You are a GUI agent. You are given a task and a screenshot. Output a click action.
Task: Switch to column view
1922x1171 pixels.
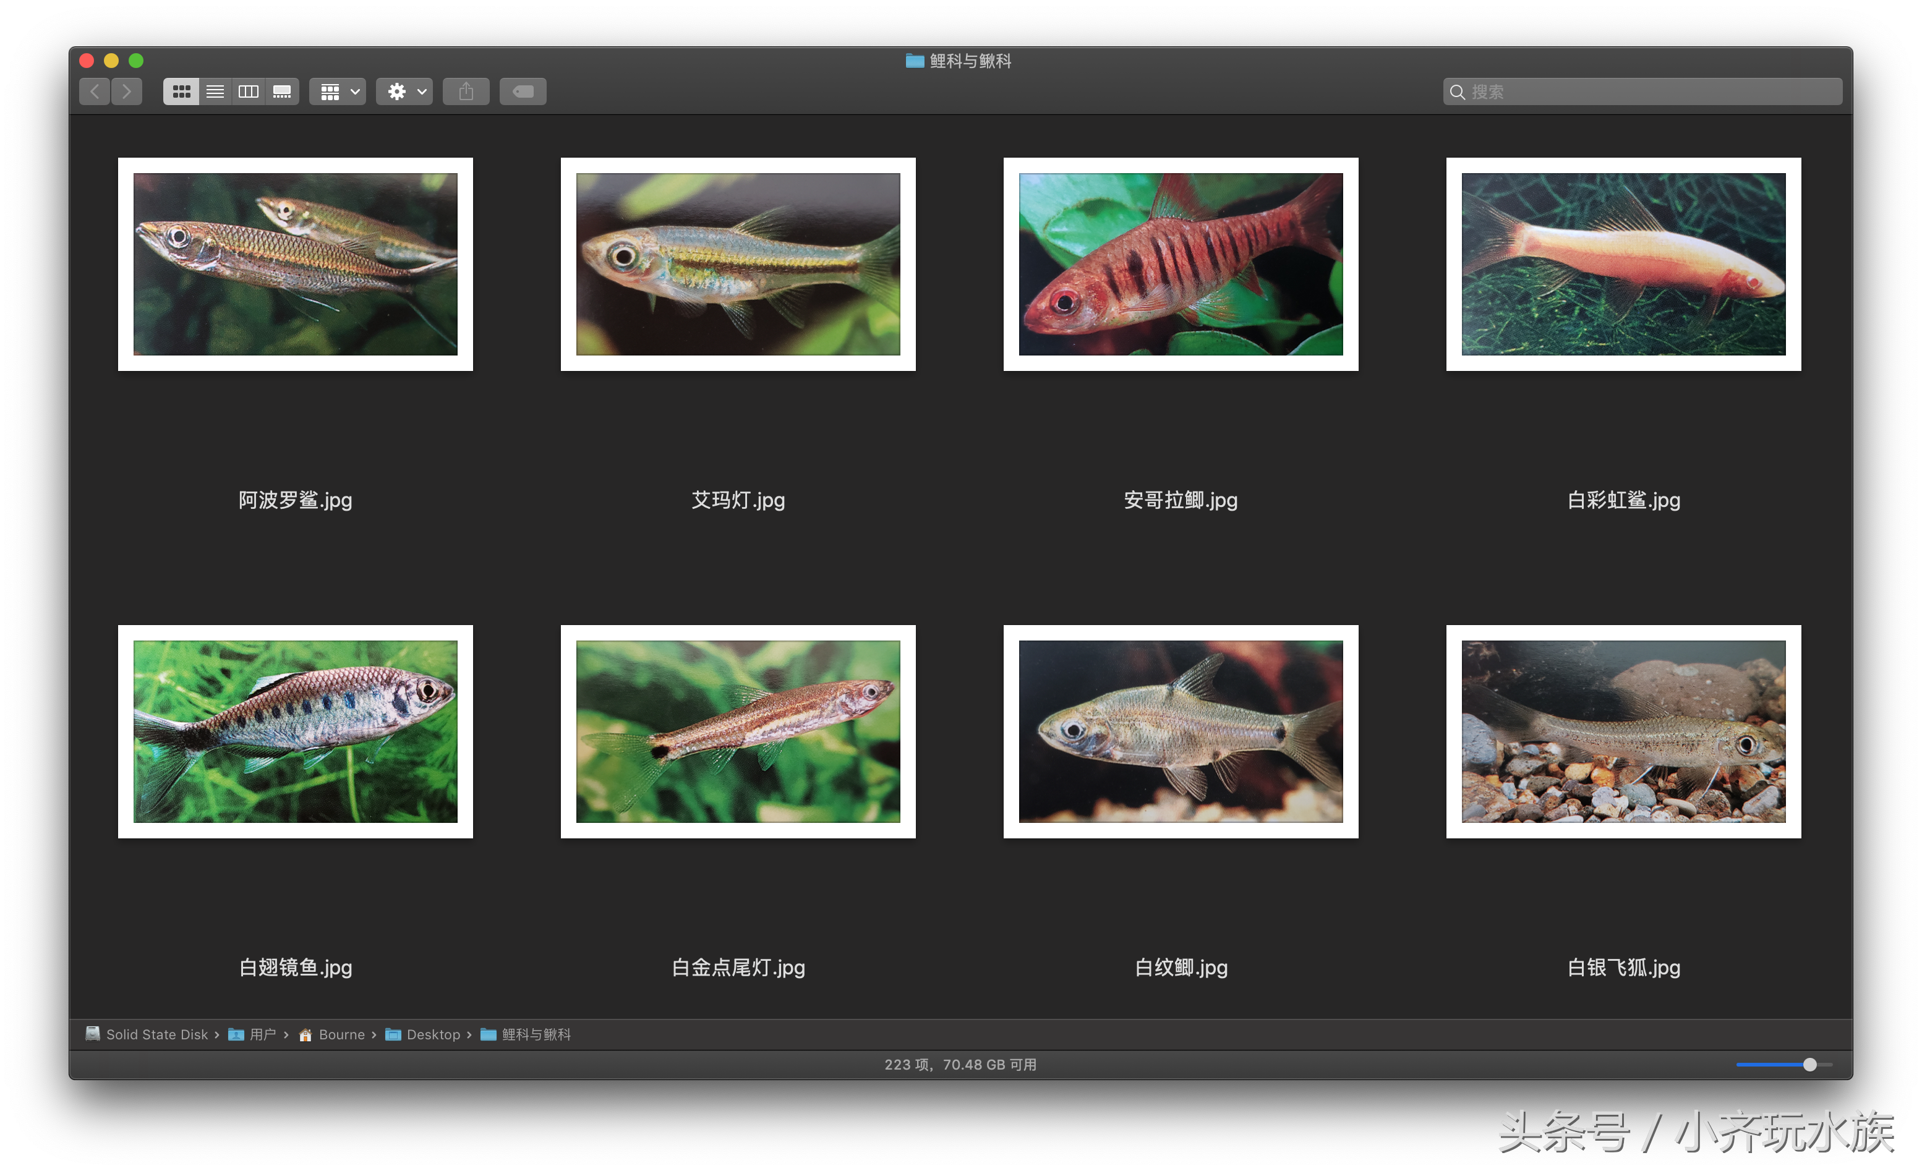(x=249, y=92)
